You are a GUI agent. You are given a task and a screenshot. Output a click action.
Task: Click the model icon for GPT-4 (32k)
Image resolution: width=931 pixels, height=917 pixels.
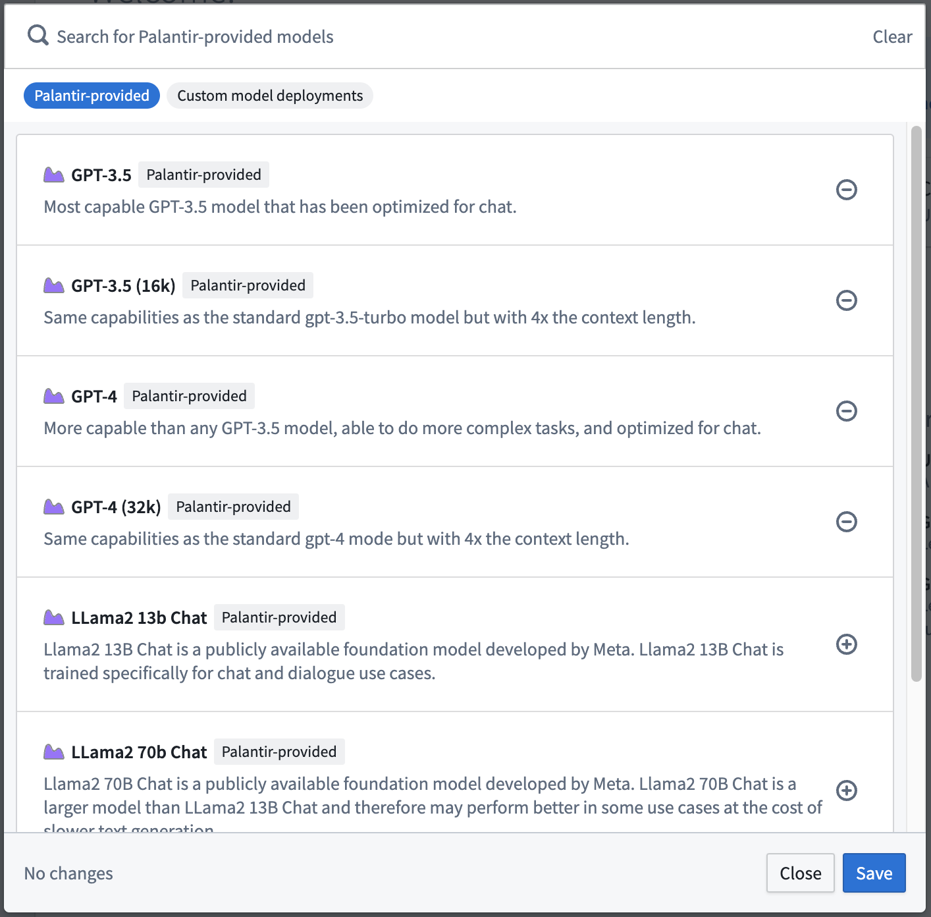point(54,507)
